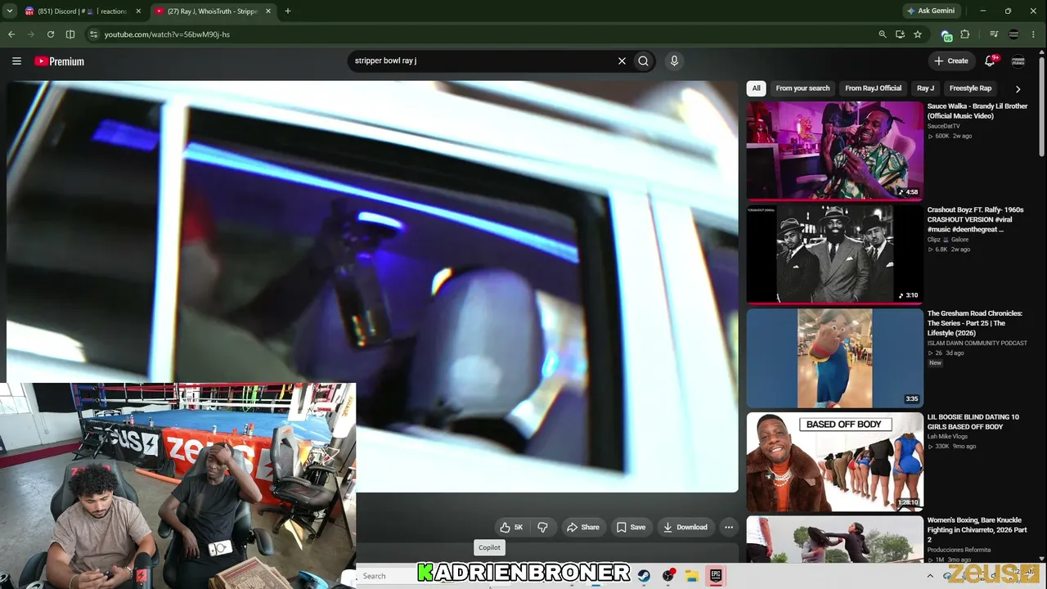Click the YouTube search input field

pos(483,61)
